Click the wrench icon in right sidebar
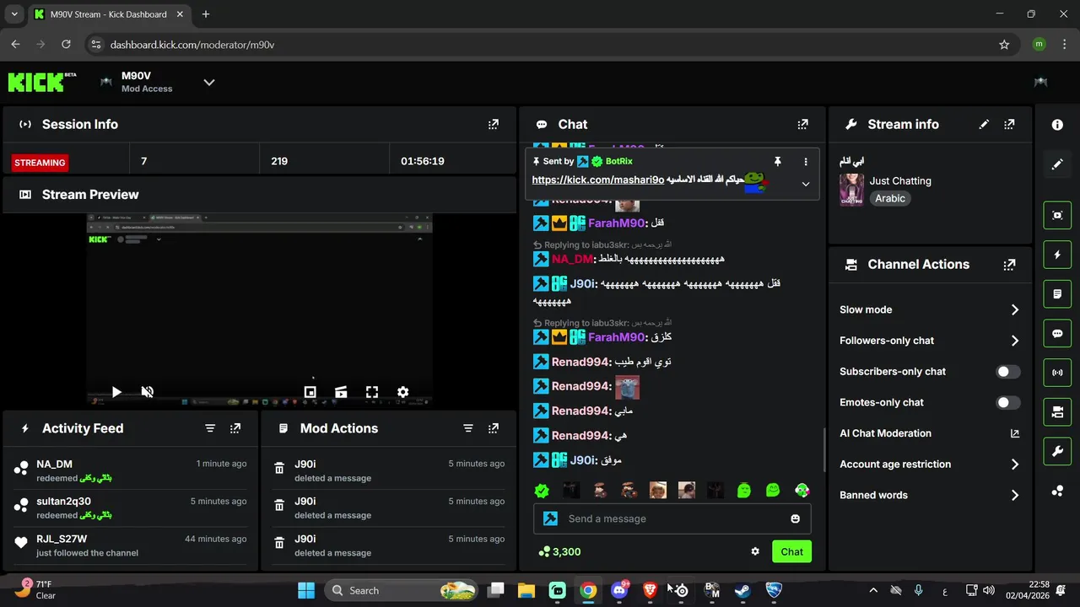 1057,451
